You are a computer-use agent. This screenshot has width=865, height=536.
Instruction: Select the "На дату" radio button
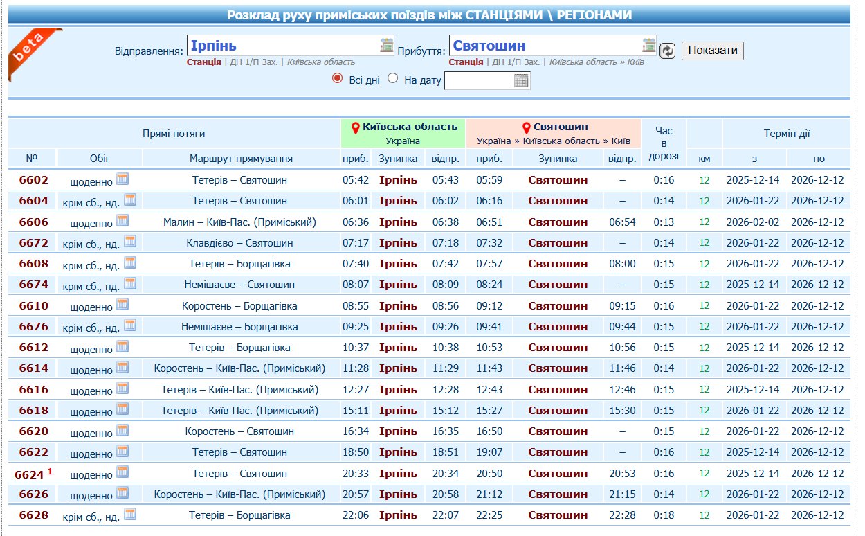pos(393,78)
